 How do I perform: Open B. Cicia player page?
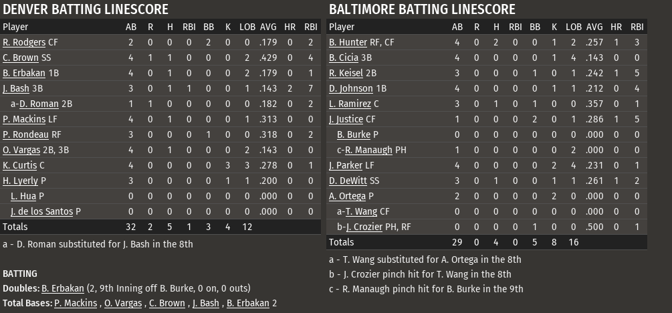[x=345, y=58]
